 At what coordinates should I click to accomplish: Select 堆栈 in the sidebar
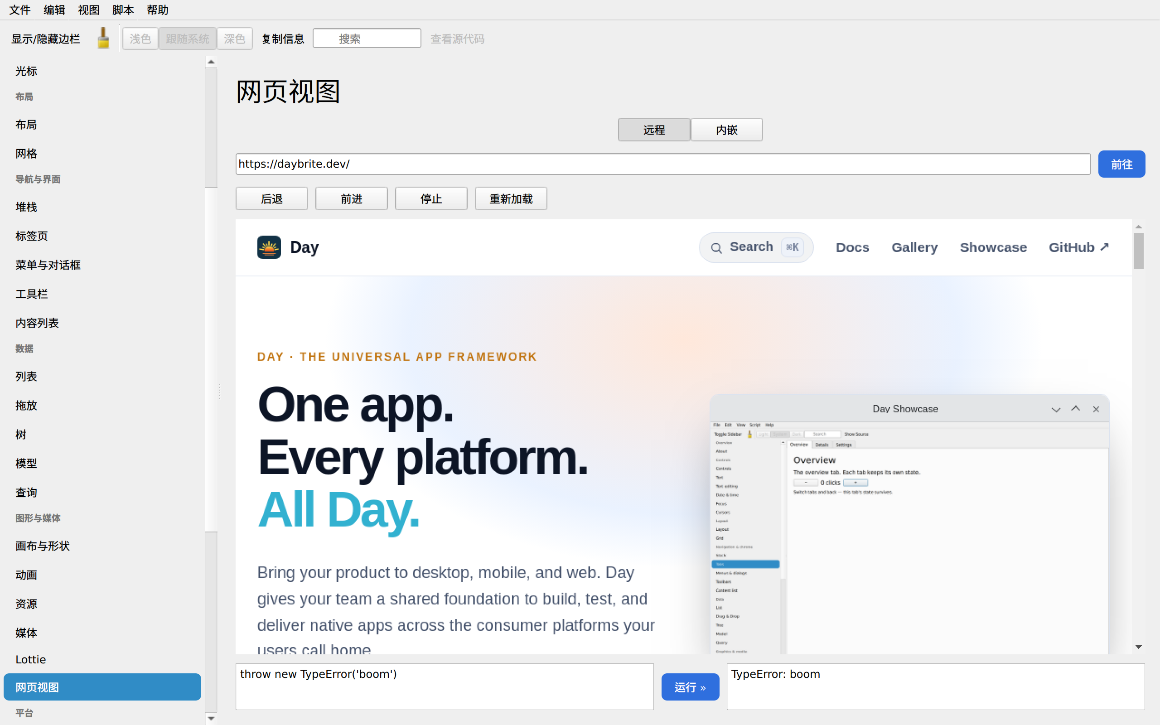click(102, 207)
